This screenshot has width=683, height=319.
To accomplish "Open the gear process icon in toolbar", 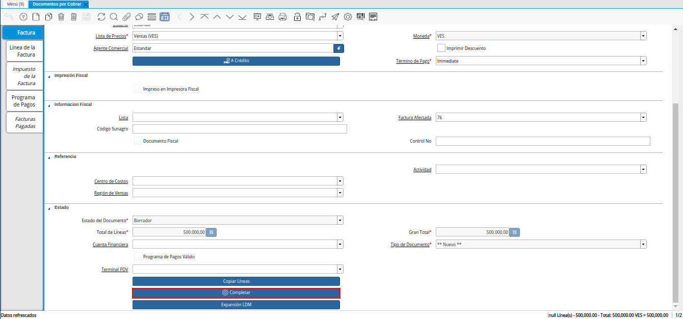I will (348, 17).
